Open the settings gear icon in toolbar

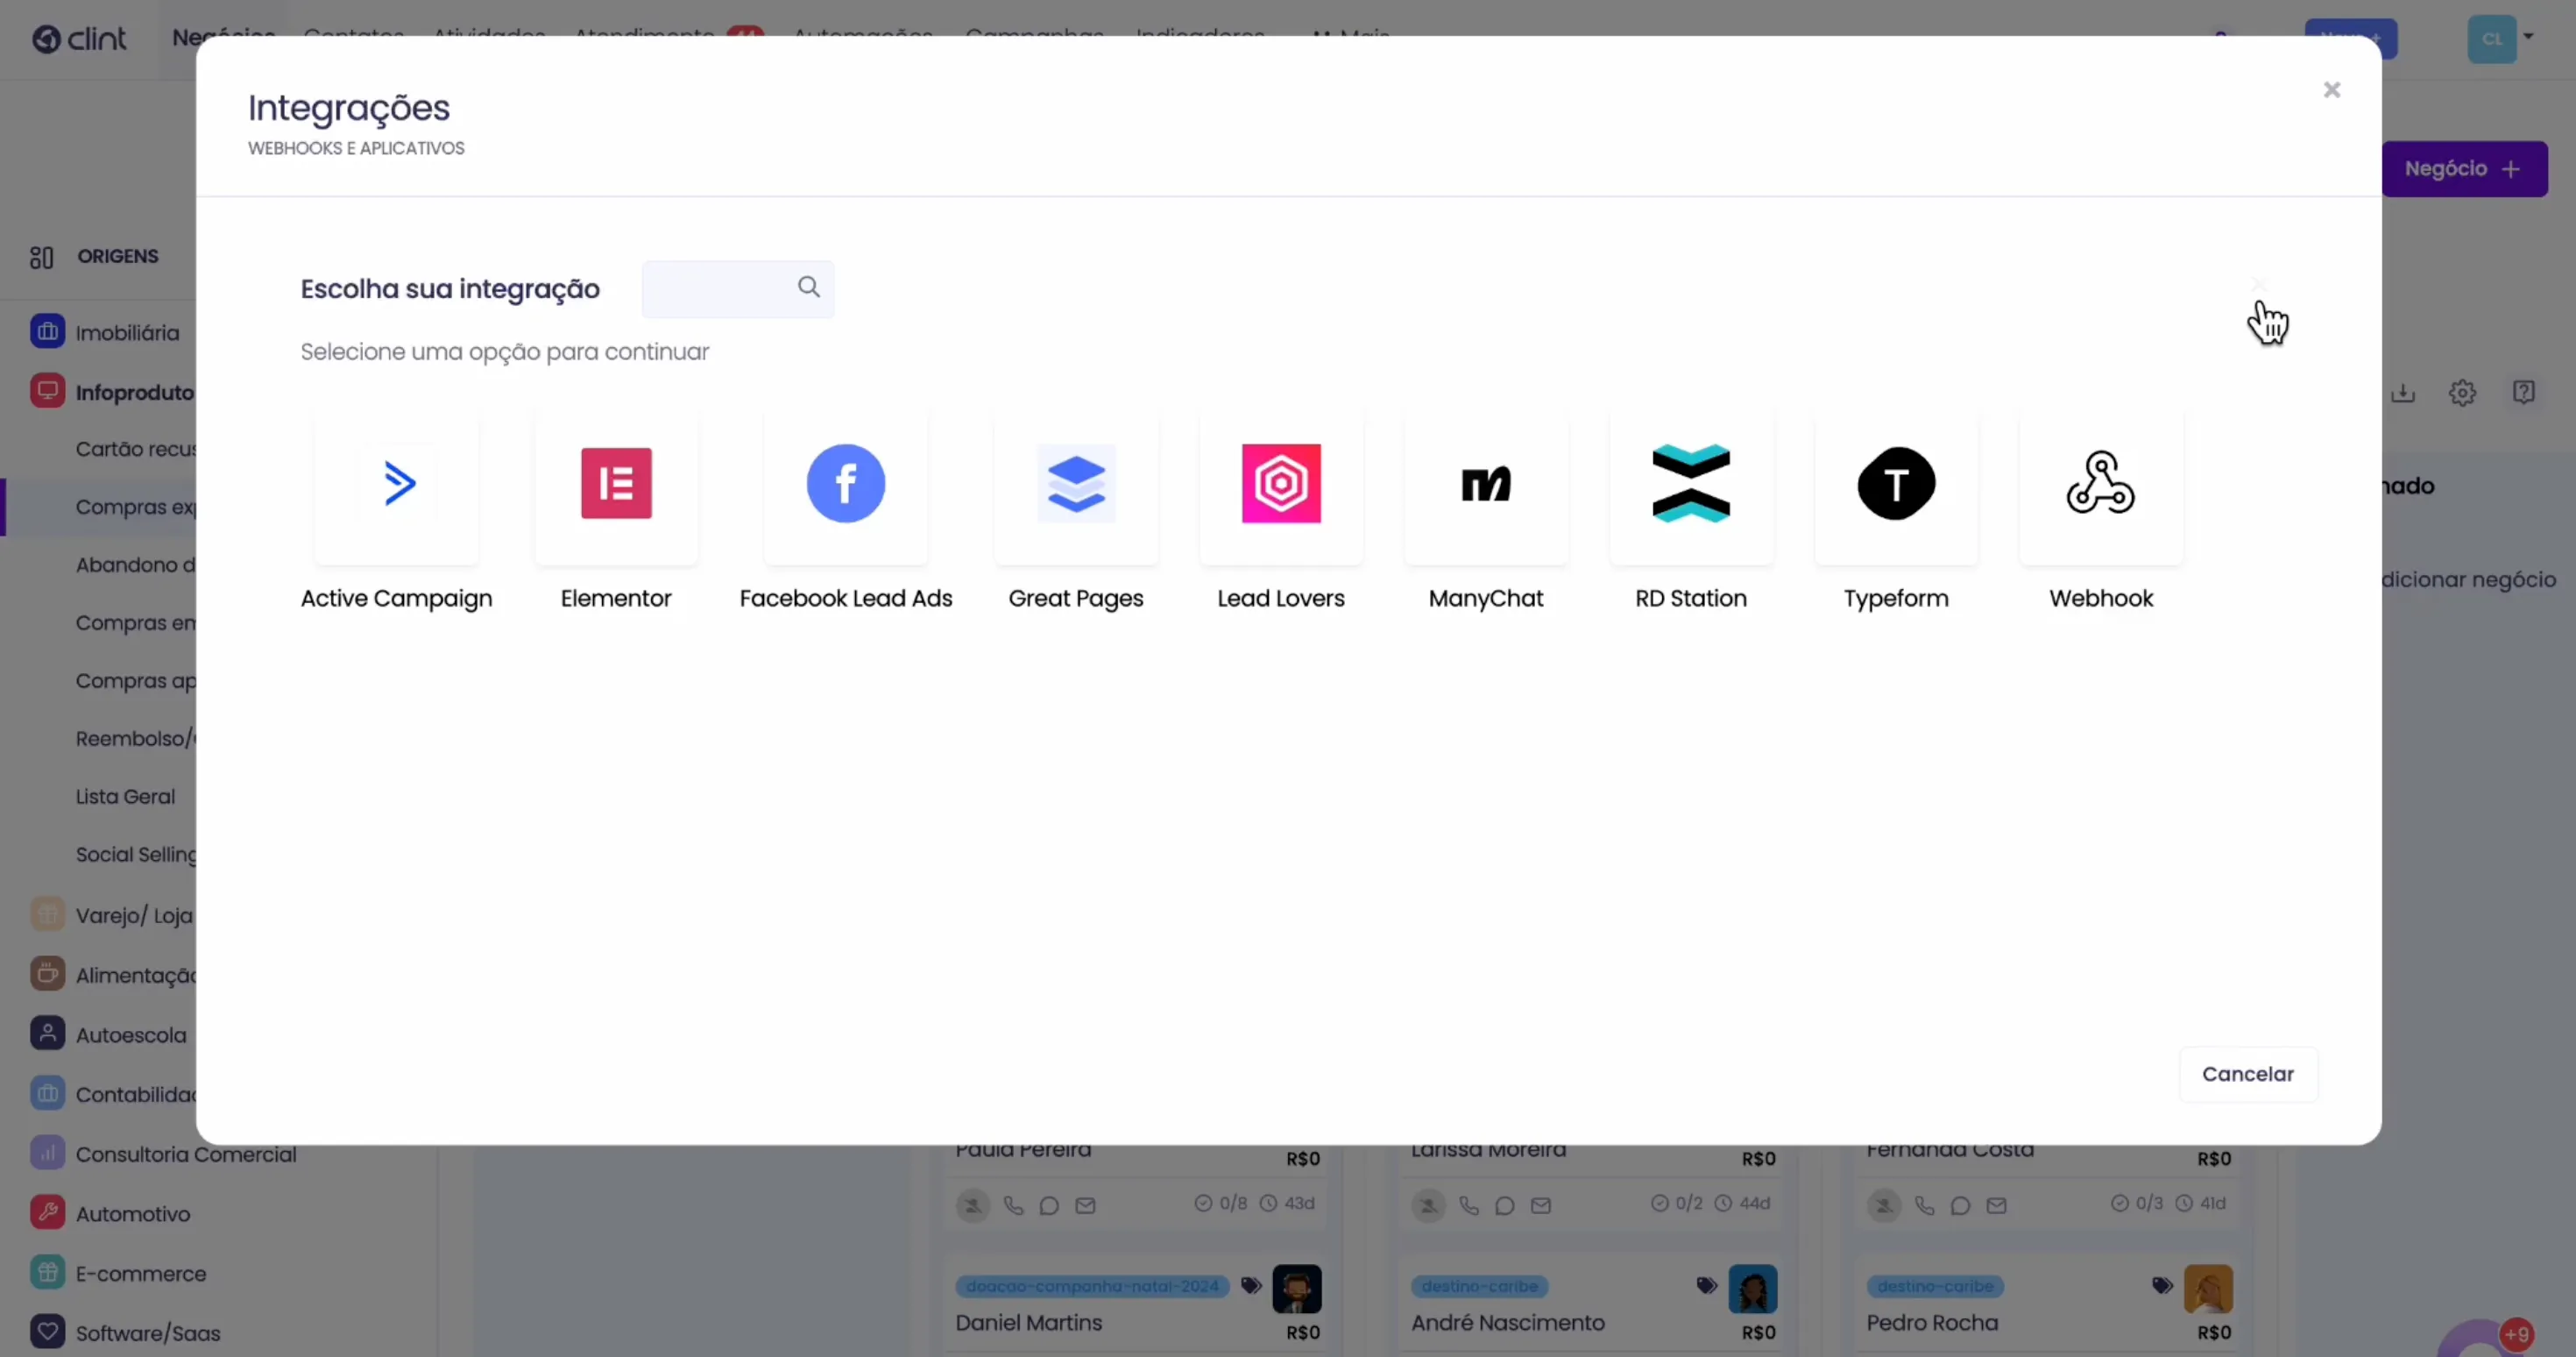coord(2463,393)
